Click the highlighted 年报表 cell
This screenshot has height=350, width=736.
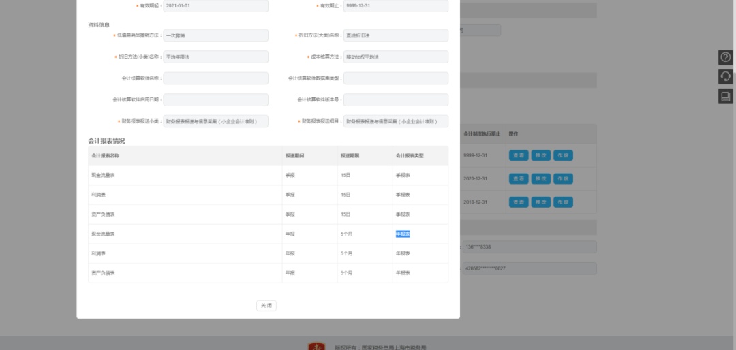pos(403,234)
